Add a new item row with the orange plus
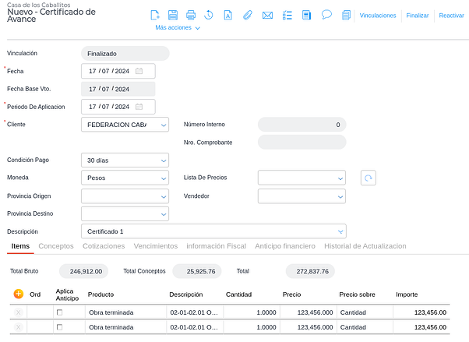 point(19,294)
